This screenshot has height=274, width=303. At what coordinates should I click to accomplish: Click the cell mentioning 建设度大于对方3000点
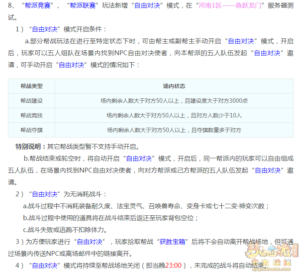tap(174, 101)
